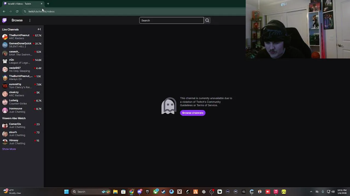This screenshot has height=196, width=350.
Task: Launch Minecraft from the taskbar
Action: coord(179,192)
